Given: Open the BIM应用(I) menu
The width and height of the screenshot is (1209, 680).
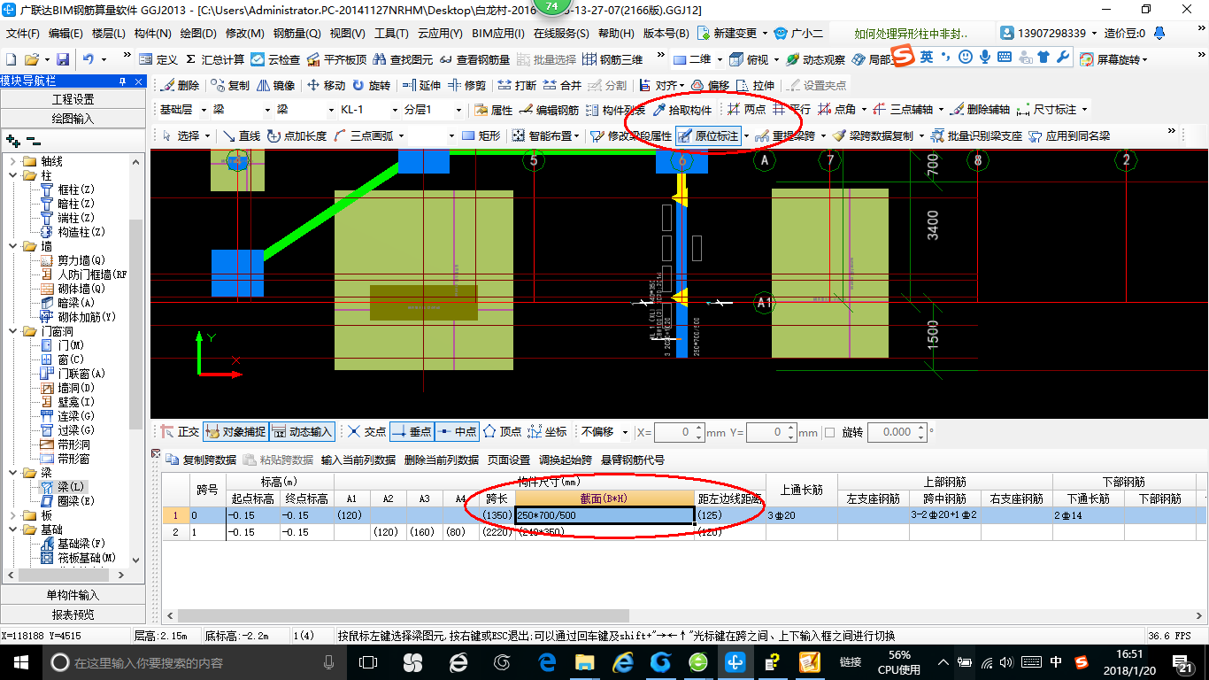Looking at the screenshot, I should [497, 34].
